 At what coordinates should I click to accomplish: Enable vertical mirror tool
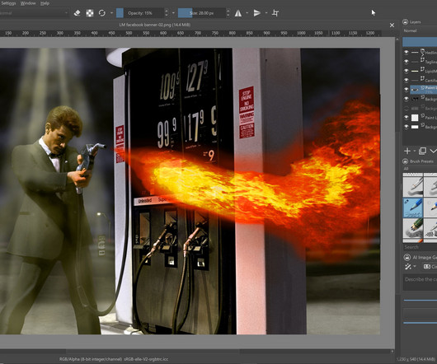pyautogui.click(x=257, y=13)
